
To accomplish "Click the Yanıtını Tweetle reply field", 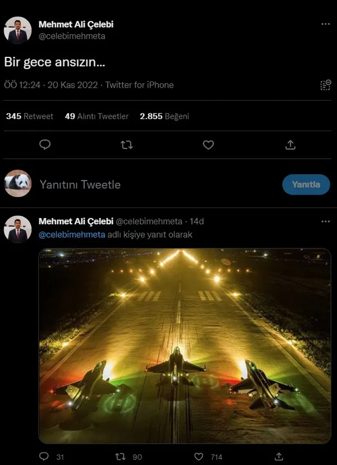I will 80,184.
